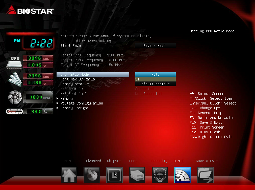Image resolution: width=255 pixels, height=190 pixels.
Task: Click the 1.188 V memory voltage readout
Action: pyautogui.click(x=38, y=83)
